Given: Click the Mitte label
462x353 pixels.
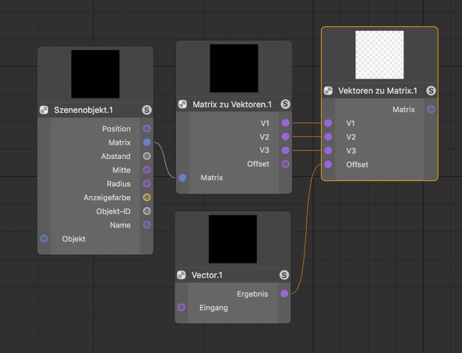Looking at the screenshot, I should (122, 170).
